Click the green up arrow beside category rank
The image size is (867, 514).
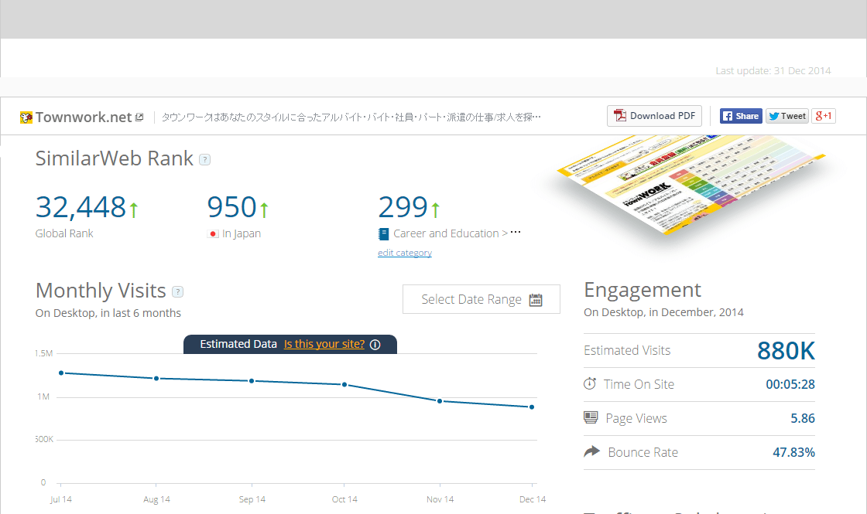click(x=436, y=209)
